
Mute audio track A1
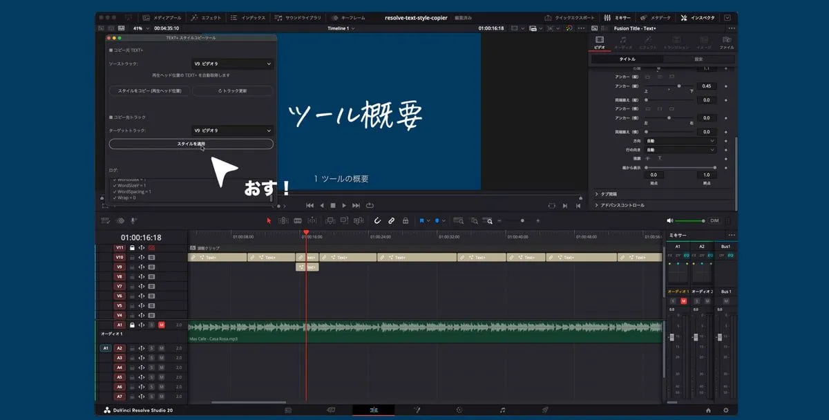click(161, 325)
